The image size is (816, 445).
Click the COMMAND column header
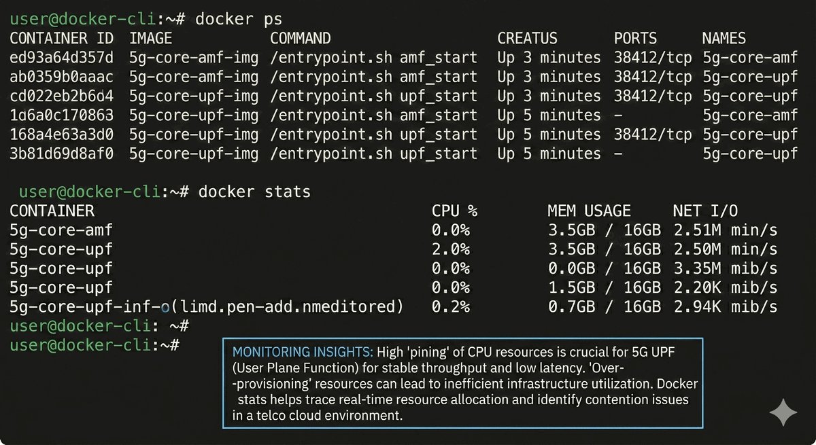pos(301,39)
